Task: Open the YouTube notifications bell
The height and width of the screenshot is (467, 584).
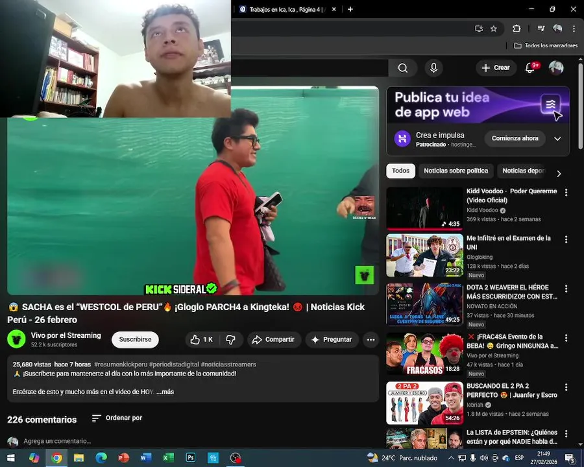Action: tap(530, 67)
